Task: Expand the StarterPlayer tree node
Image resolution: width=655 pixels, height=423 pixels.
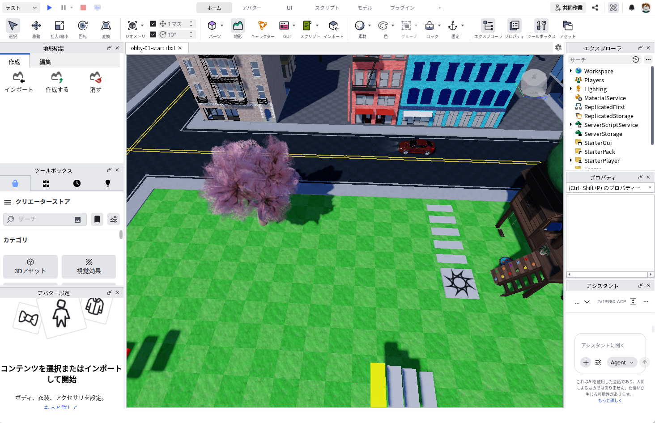Action: tap(571, 161)
